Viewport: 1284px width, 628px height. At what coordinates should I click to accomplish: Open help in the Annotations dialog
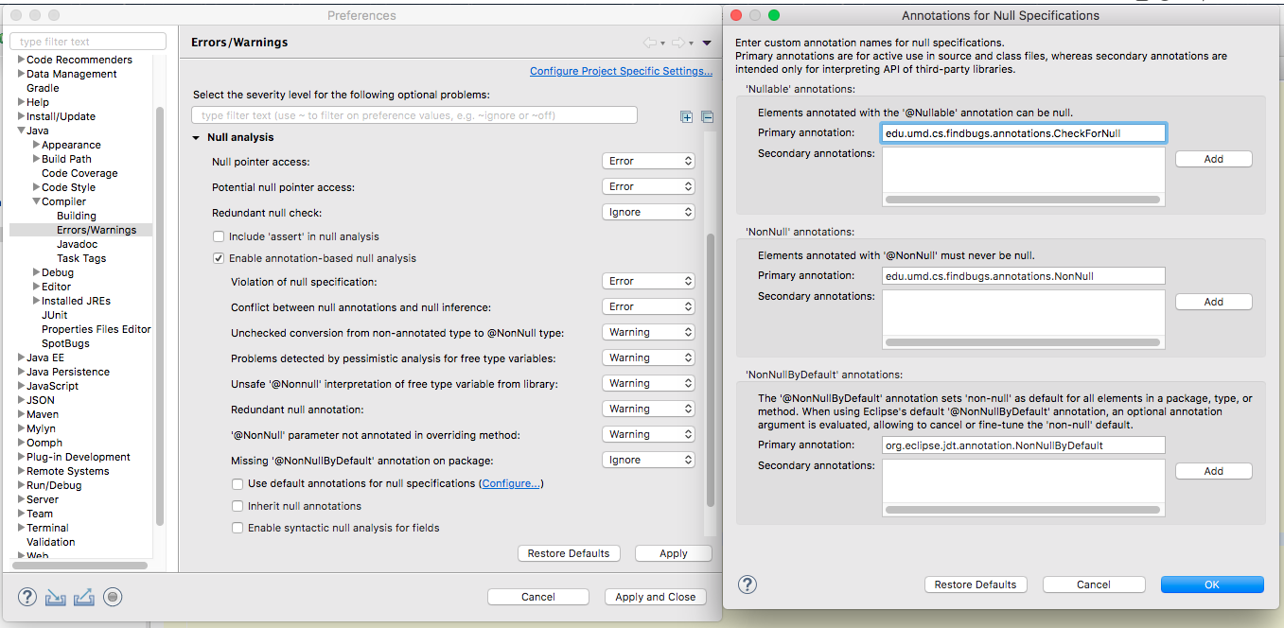[748, 584]
